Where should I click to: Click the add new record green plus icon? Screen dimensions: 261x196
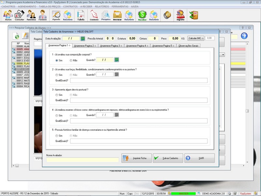click(x=17, y=36)
